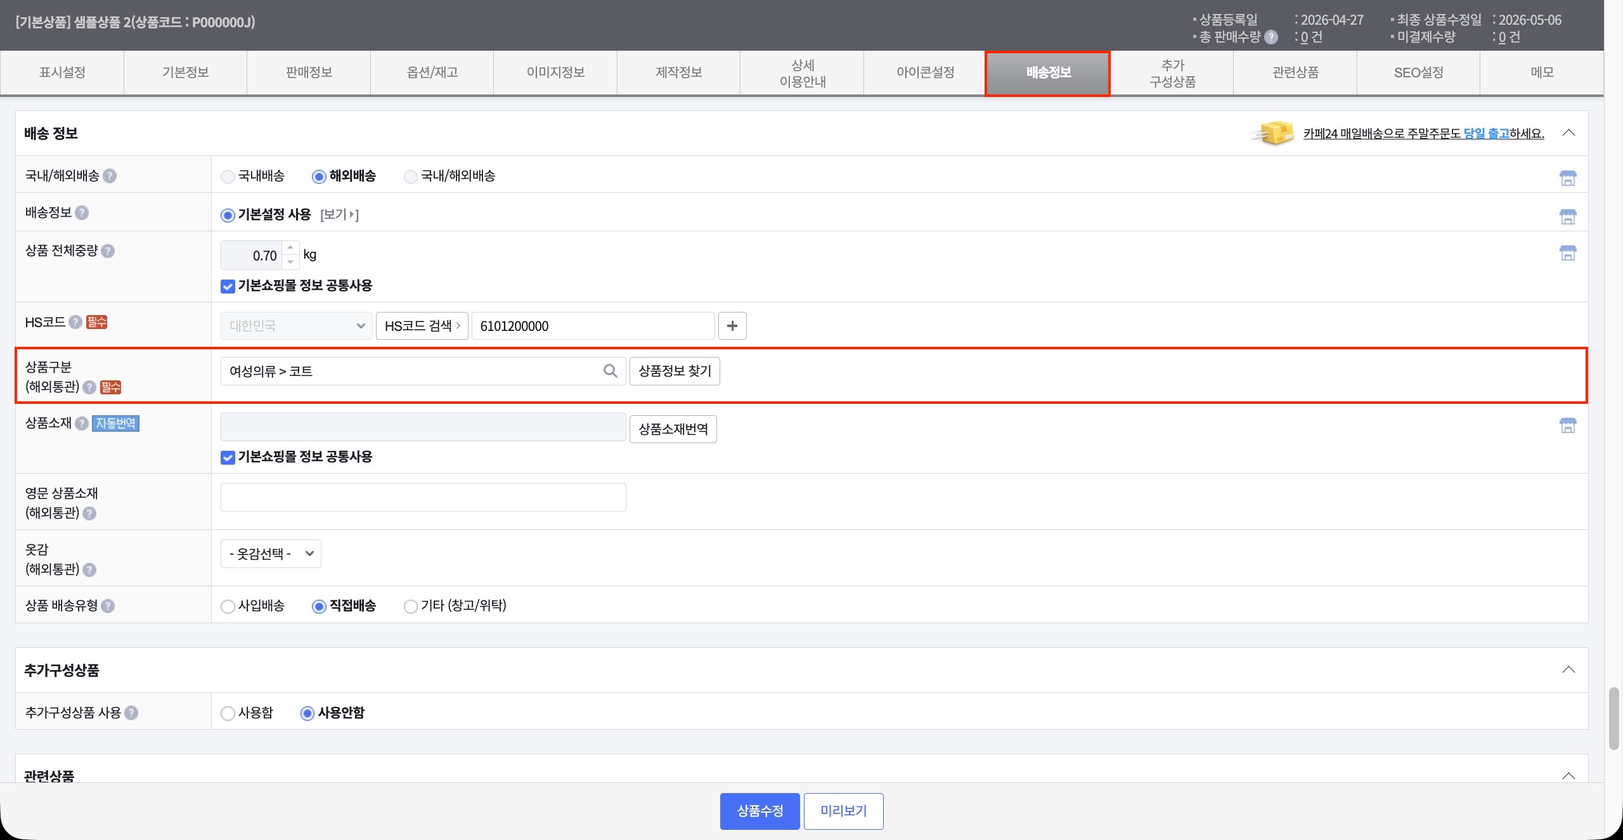
Task: Click 영문 상품소재 input field
Action: (424, 498)
